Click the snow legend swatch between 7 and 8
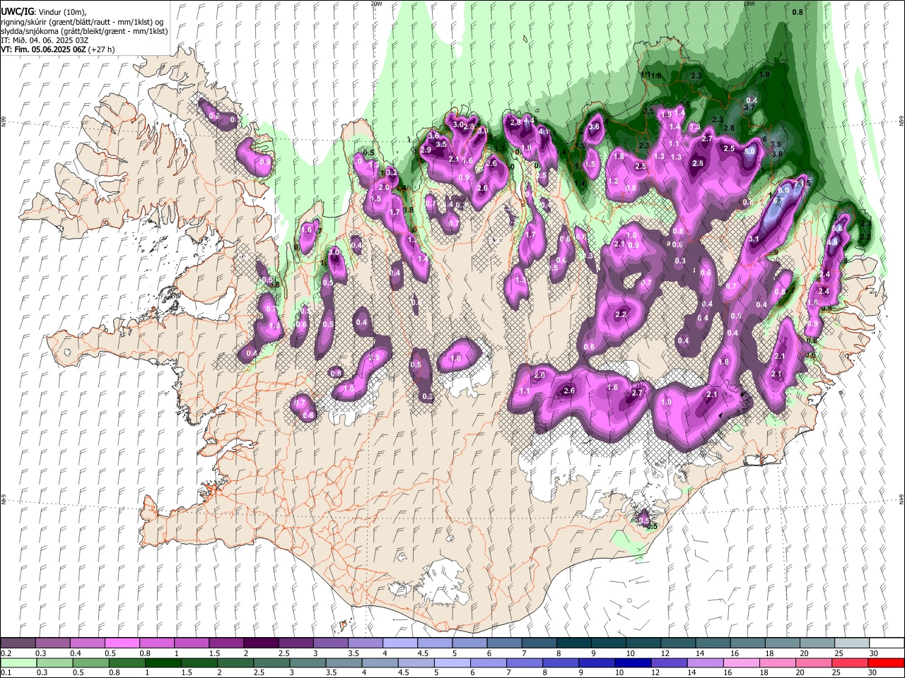Screen dimensions: 905x678 pos(538,643)
